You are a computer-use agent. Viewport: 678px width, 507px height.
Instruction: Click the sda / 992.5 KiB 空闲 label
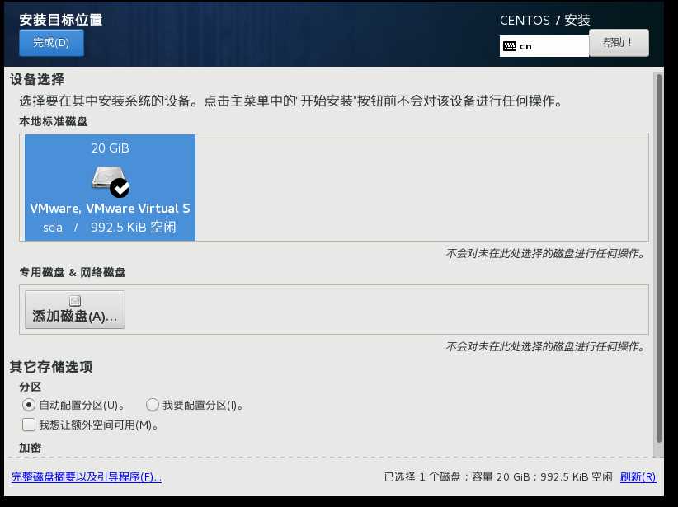click(110, 228)
